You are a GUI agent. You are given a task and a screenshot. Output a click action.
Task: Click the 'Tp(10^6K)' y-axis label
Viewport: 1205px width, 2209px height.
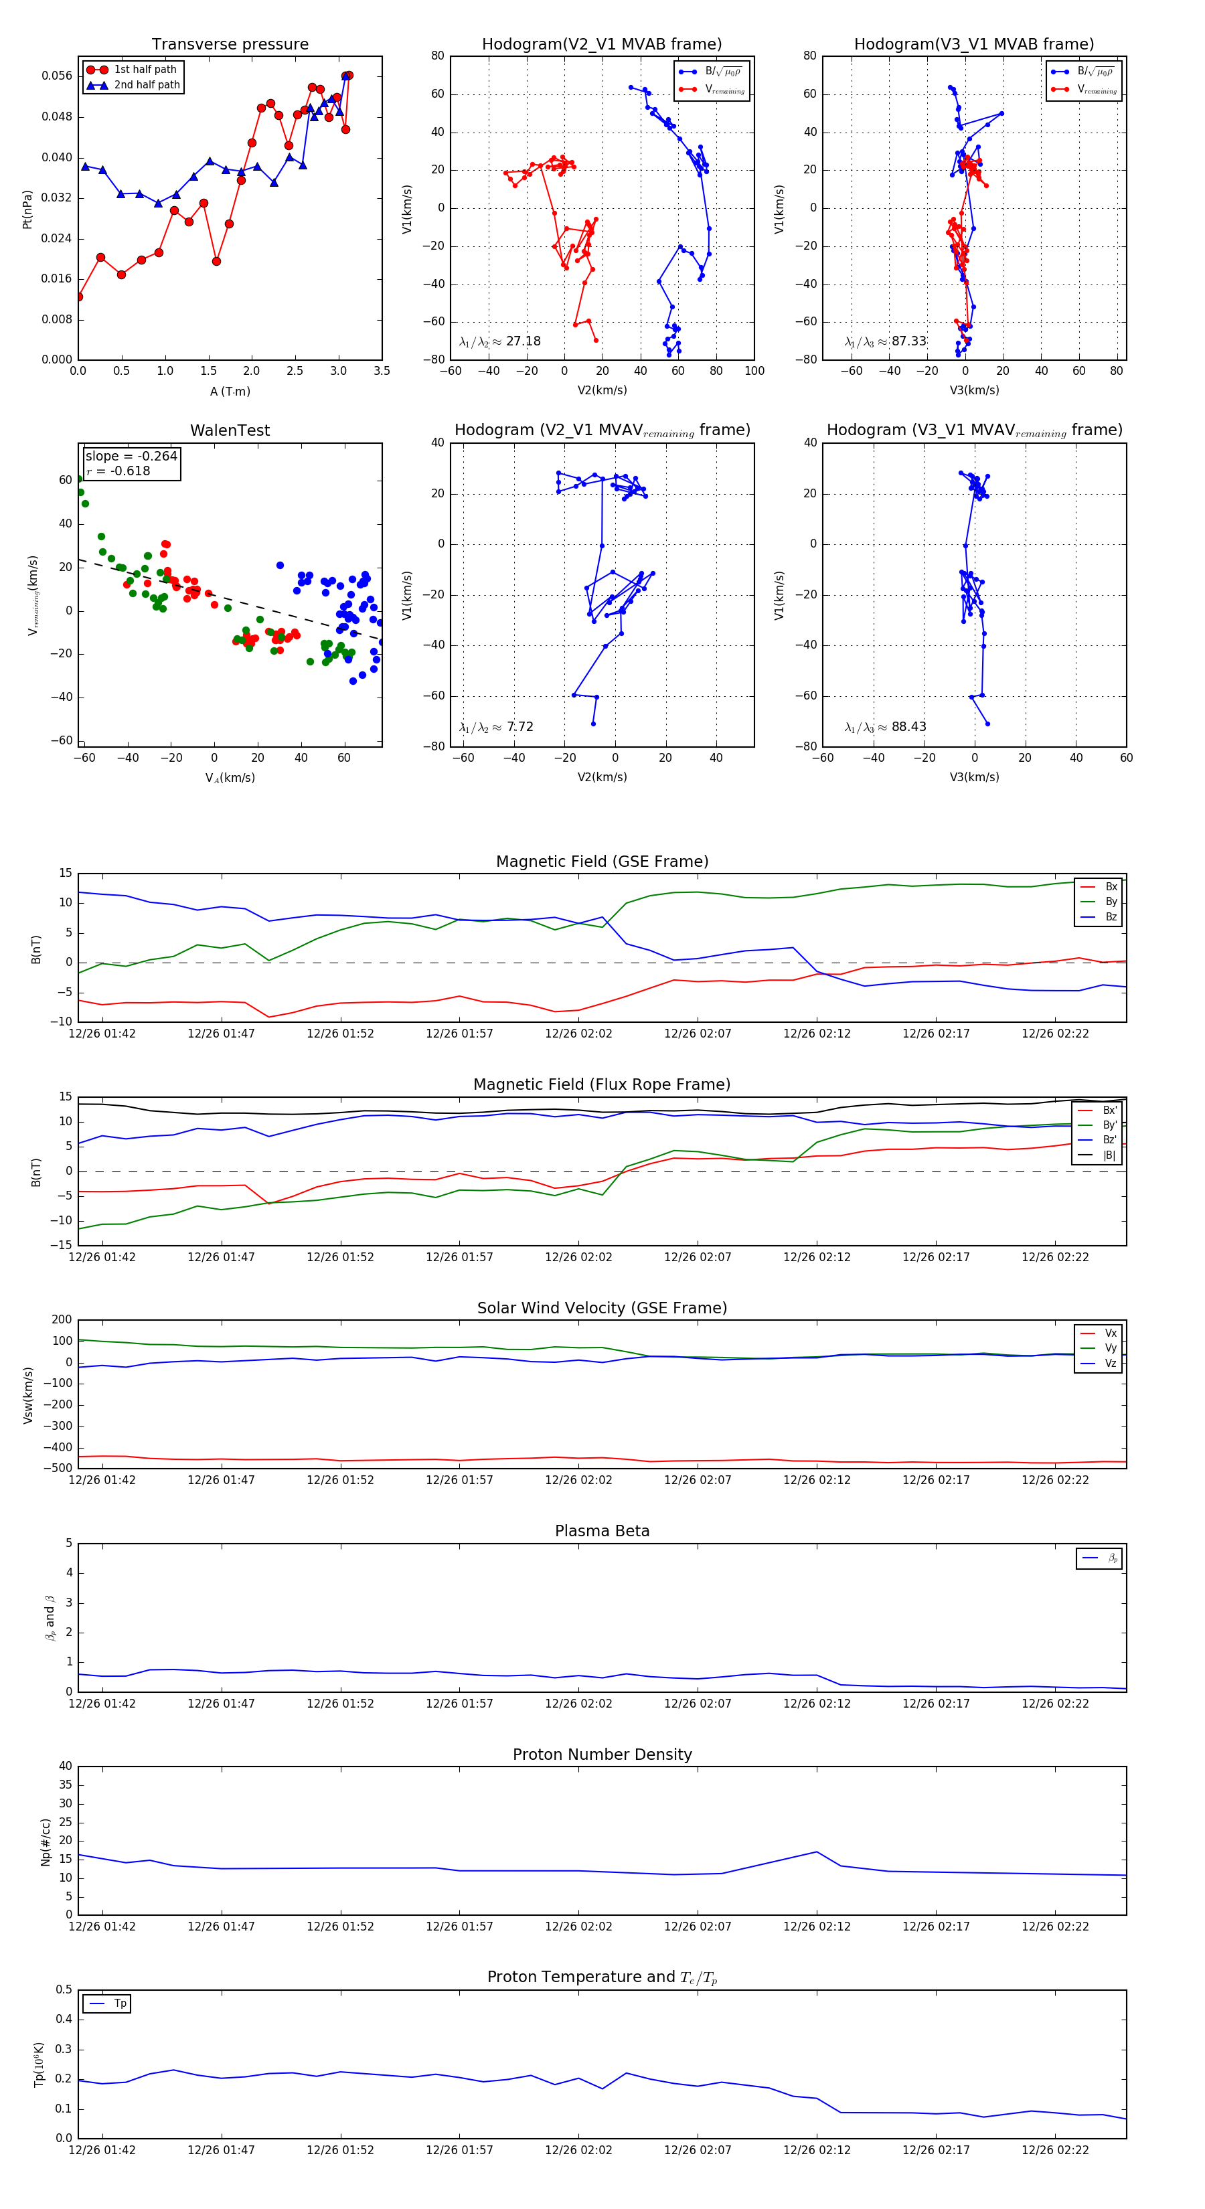click(39, 2065)
